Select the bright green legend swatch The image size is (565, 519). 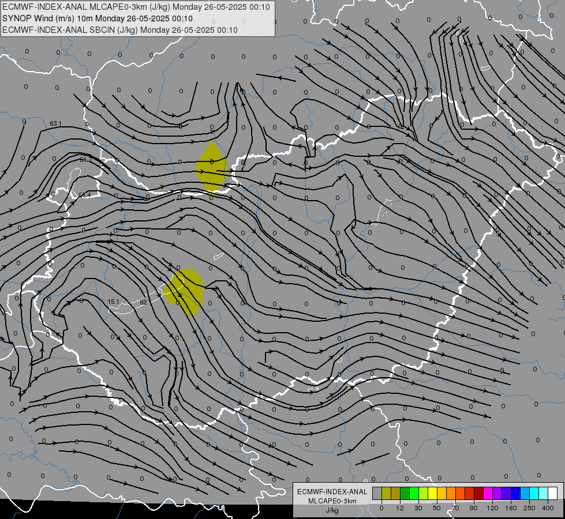pyautogui.click(x=414, y=493)
